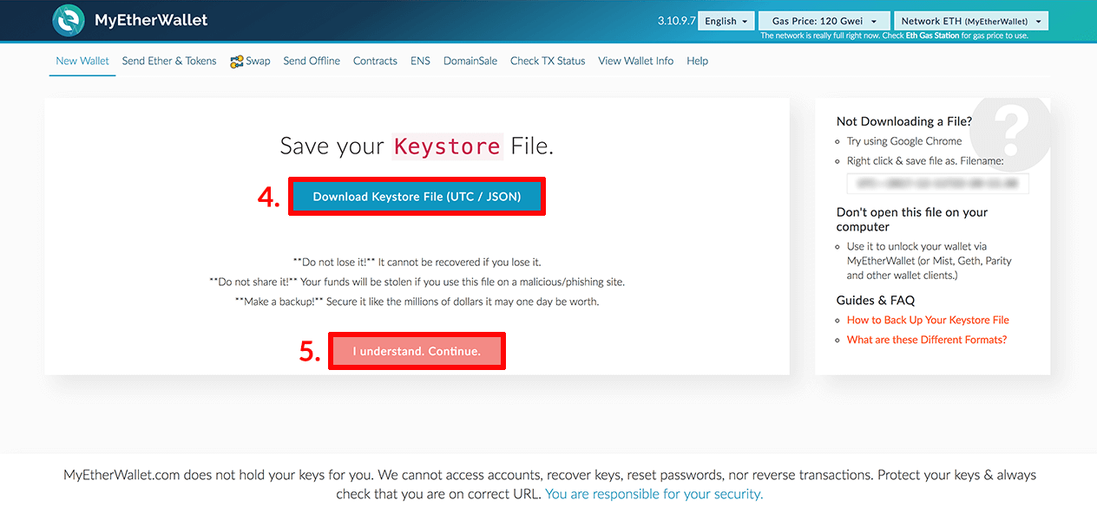1097x513 pixels.
Task: Click the Do not share it warning text
Action: [417, 282]
